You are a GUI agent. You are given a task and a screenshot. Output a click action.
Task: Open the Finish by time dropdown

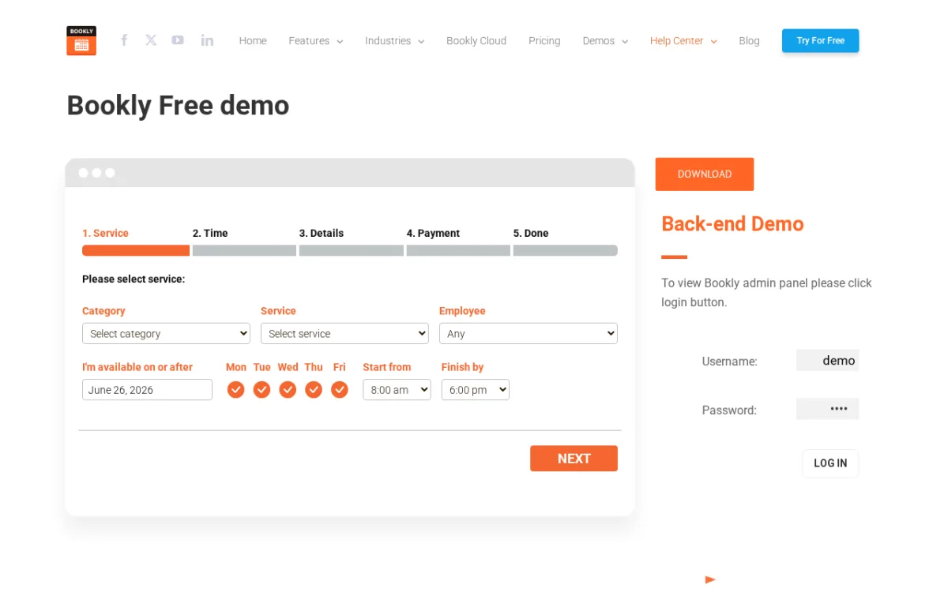coord(476,390)
